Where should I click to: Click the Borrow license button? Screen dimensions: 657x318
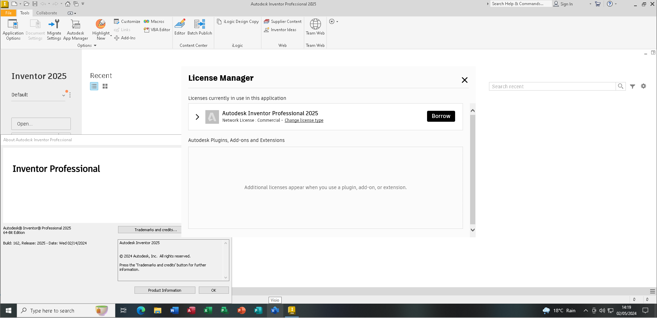point(441,116)
